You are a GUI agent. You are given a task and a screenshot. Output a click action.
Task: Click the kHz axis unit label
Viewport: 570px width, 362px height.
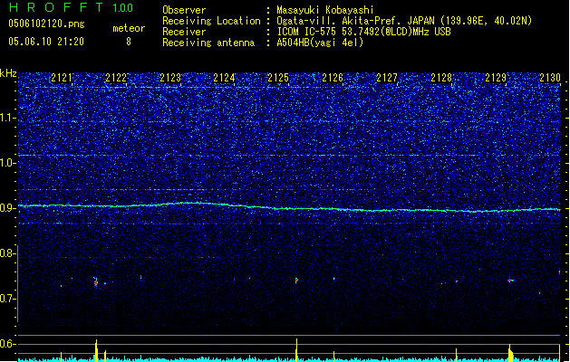(8, 73)
